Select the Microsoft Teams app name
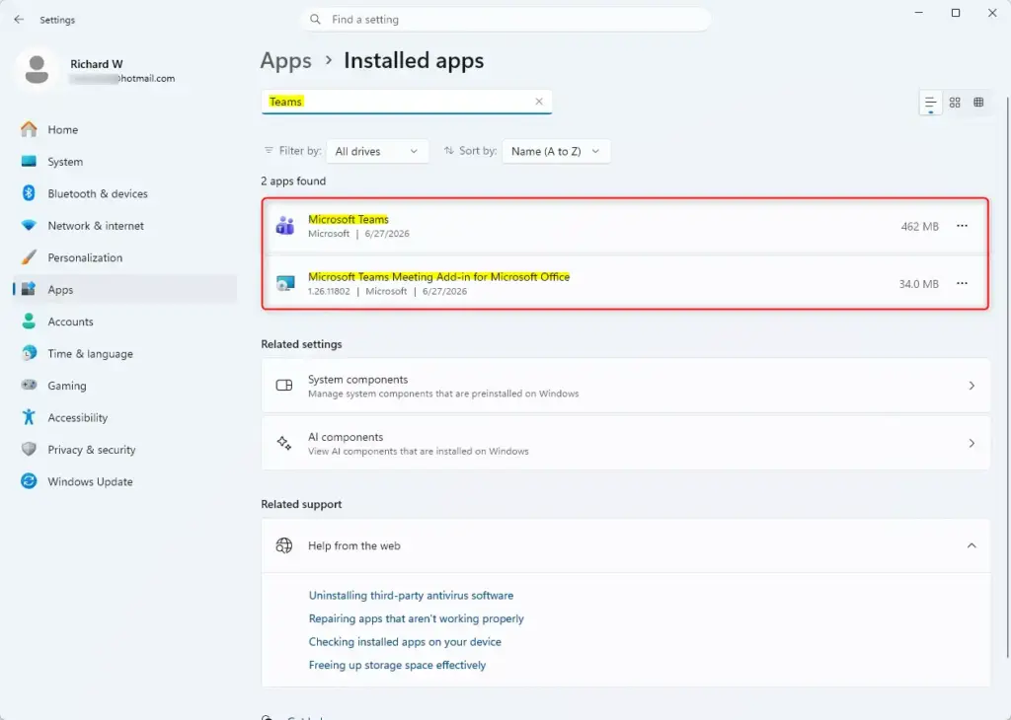The width and height of the screenshot is (1011, 720). 349,219
